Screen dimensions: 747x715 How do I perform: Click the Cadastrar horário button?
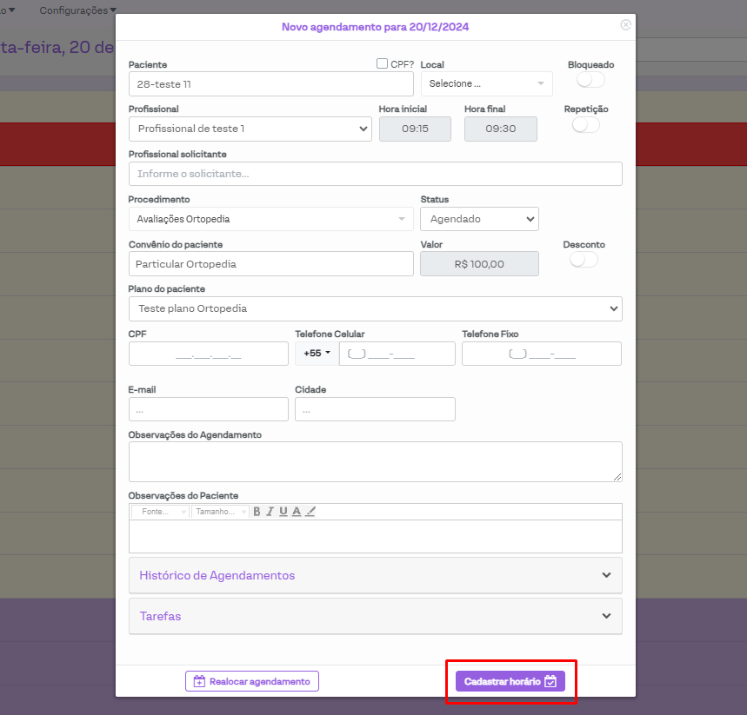pos(510,681)
